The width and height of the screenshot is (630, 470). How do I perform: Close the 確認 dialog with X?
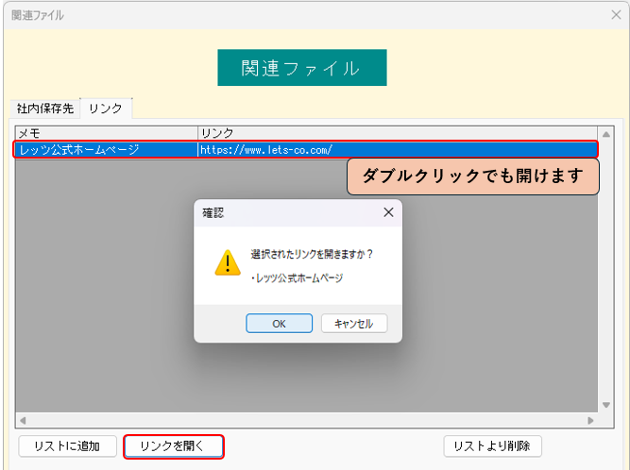(387, 213)
